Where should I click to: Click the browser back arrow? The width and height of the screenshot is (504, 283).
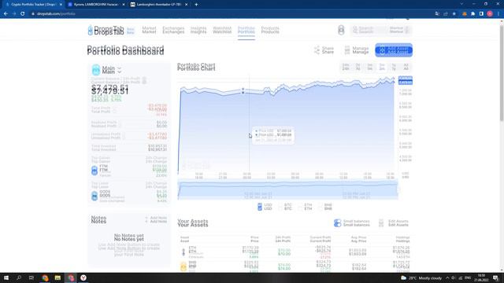tap(6, 14)
